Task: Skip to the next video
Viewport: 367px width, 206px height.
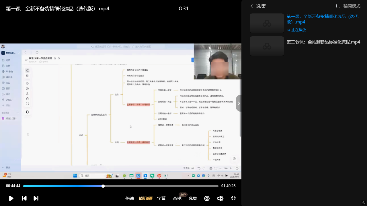Action: click(36, 198)
